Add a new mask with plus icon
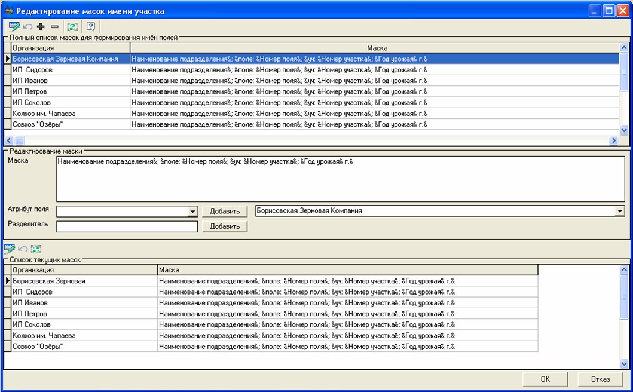 pos(41,27)
